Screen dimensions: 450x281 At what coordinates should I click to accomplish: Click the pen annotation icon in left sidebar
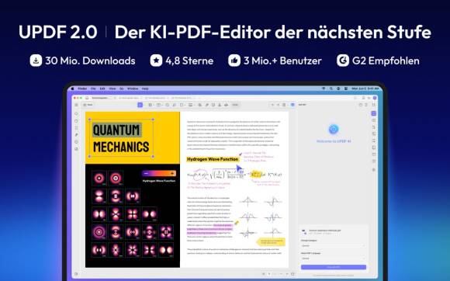[76, 134]
